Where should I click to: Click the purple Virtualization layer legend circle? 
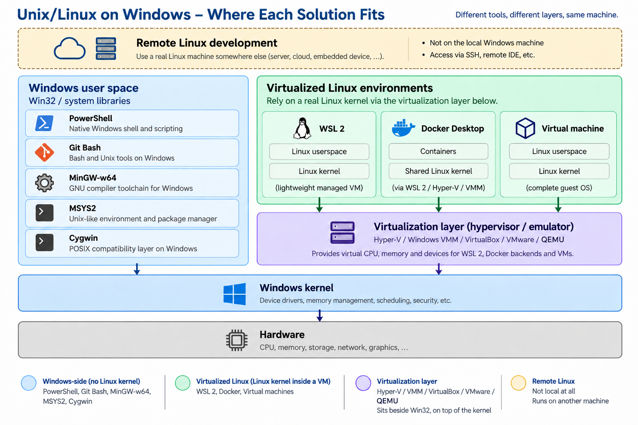pos(363,383)
